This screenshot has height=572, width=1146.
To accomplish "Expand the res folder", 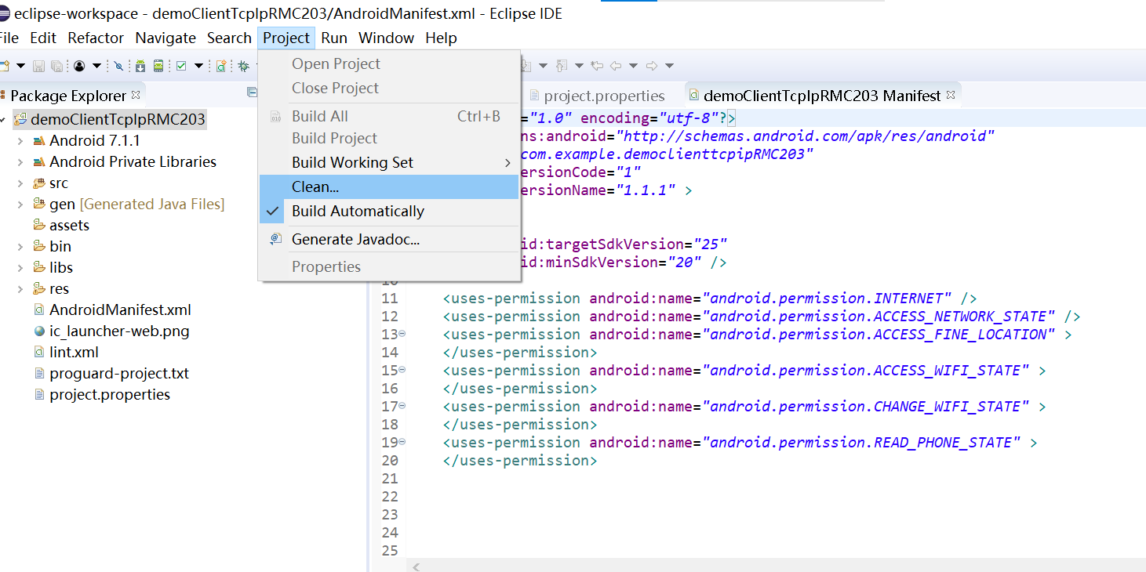I will pyautogui.click(x=20, y=289).
